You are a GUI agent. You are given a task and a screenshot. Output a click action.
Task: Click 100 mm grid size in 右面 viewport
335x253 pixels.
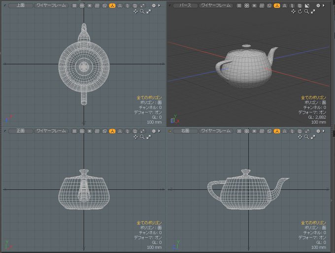tap(319, 247)
